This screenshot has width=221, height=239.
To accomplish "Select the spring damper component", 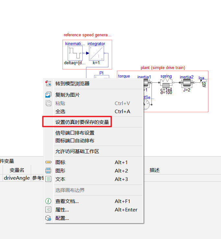I will pos(166,83).
